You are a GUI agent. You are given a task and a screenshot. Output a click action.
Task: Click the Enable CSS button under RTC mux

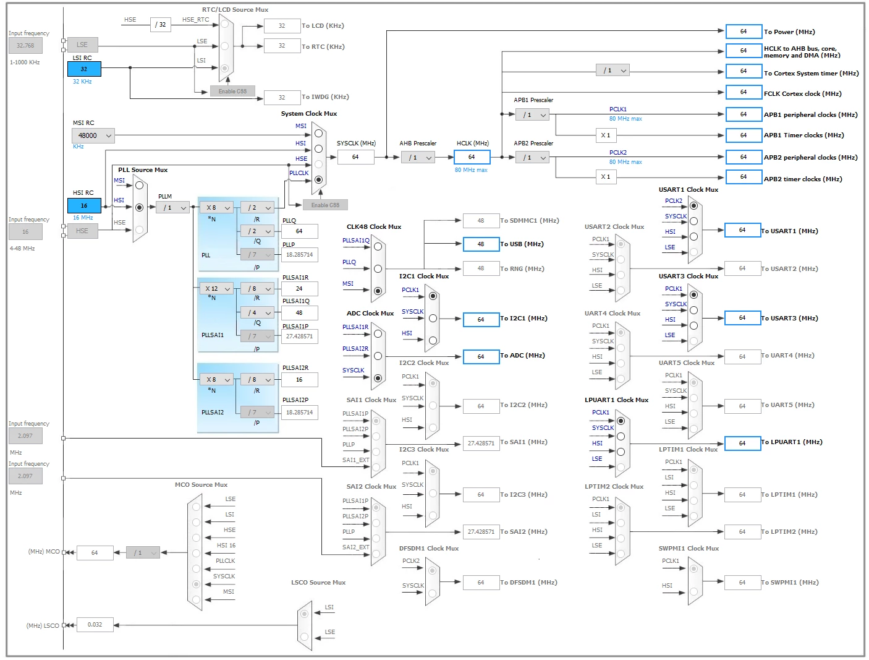coord(232,91)
